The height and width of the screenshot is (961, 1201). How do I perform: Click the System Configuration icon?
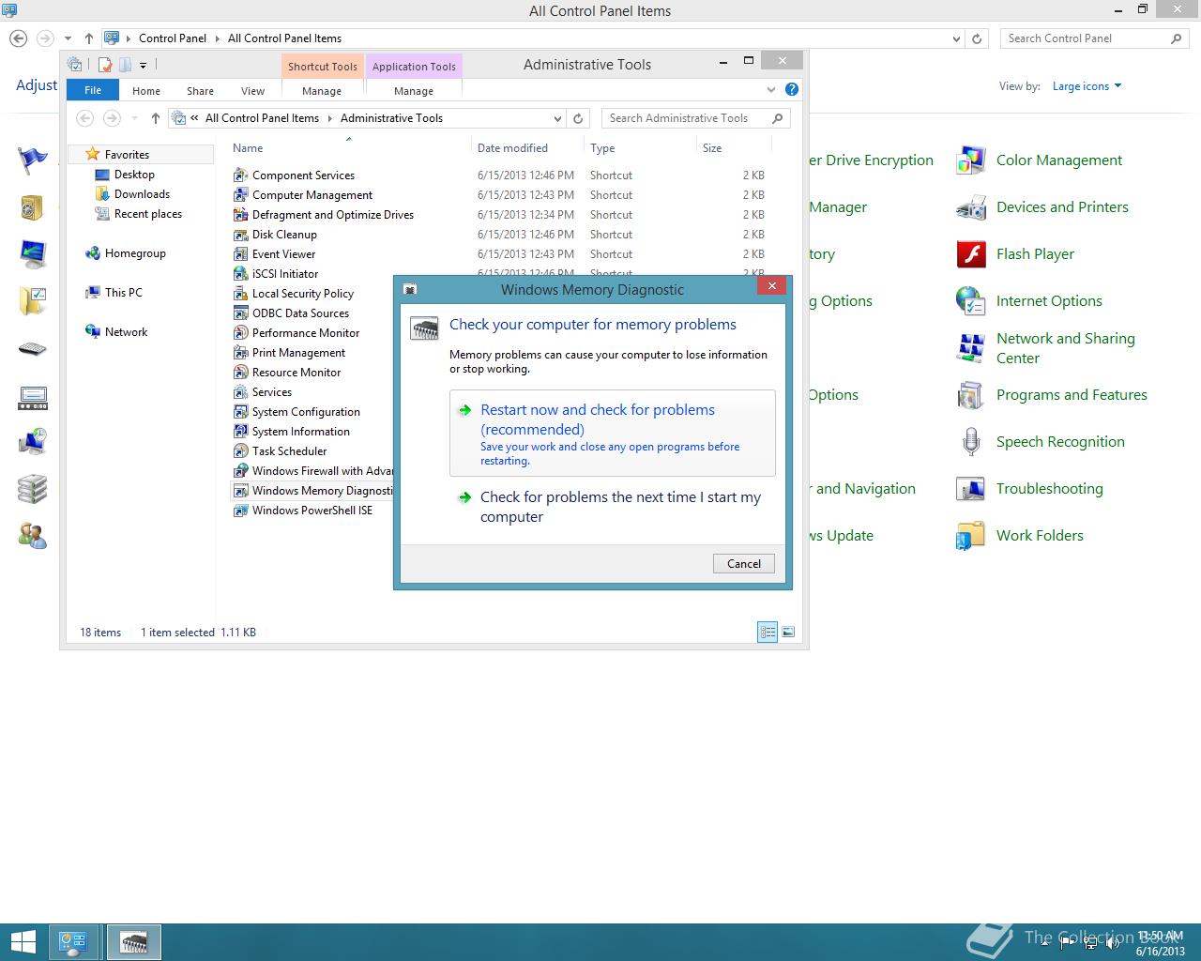(240, 412)
